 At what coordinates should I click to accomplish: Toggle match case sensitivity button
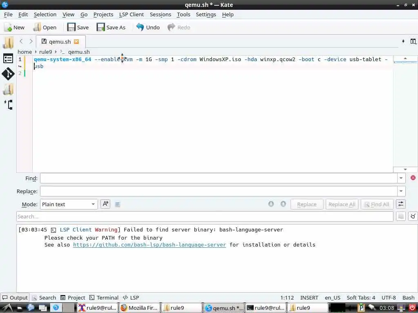106,204
